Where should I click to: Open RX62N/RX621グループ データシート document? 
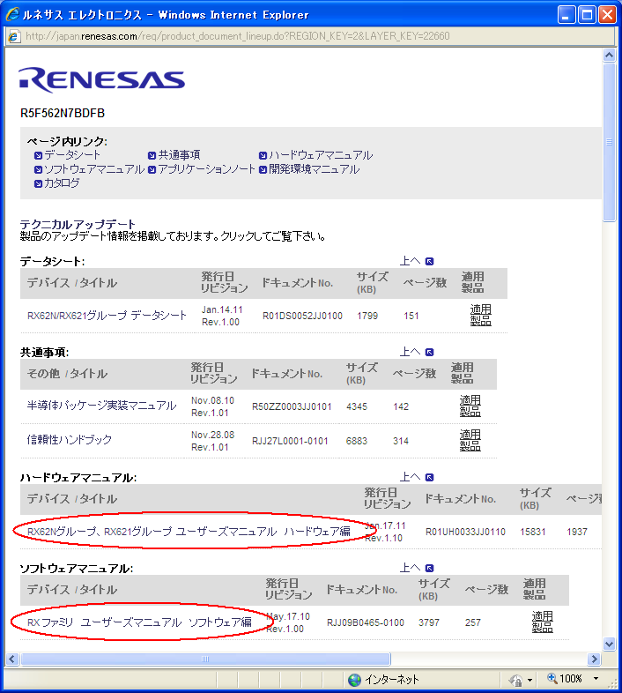tap(107, 316)
